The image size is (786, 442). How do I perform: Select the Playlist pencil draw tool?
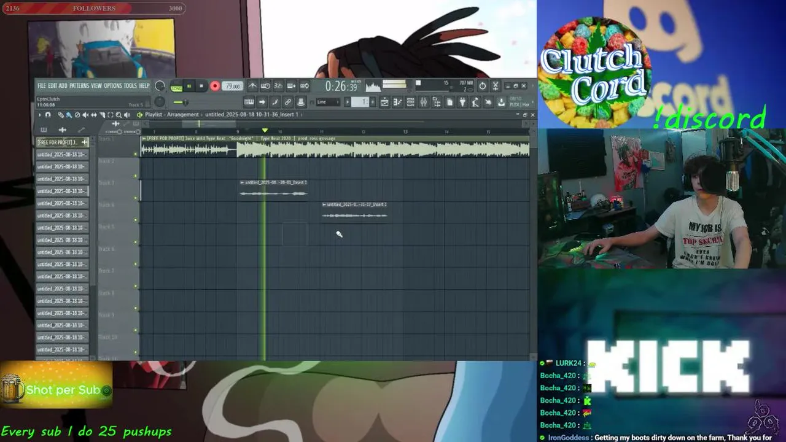(60, 114)
